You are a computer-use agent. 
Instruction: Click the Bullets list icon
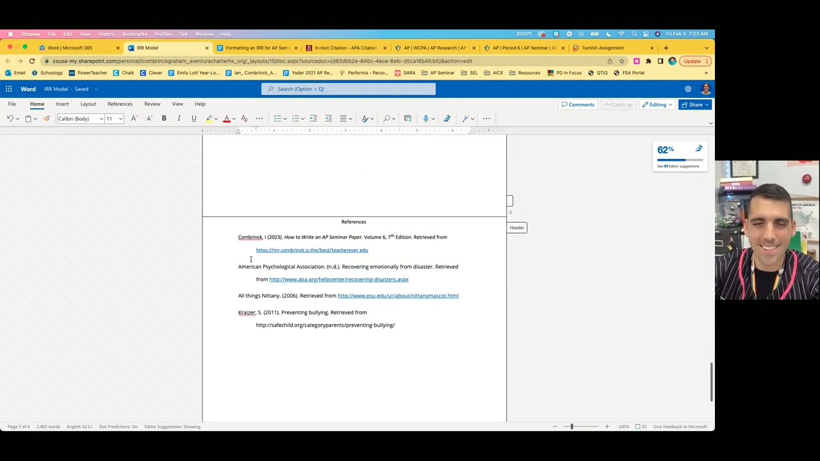pyautogui.click(x=277, y=118)
